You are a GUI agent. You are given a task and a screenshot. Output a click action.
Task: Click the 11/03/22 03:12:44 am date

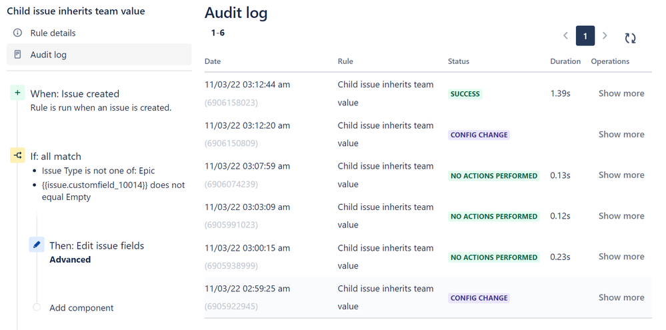247,85
